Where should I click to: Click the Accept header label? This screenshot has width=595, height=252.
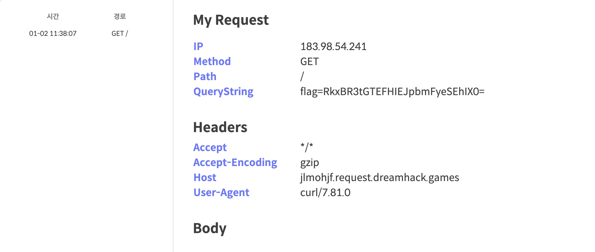coord(210,147)
